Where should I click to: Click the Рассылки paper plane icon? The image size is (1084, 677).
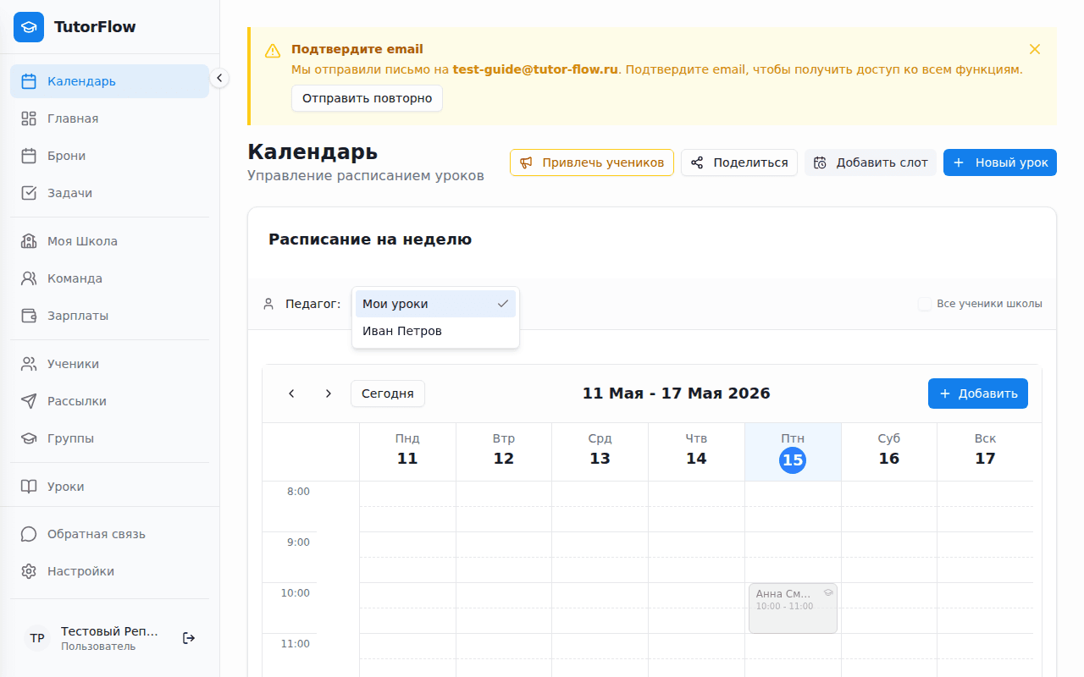(x=29, y=401)
